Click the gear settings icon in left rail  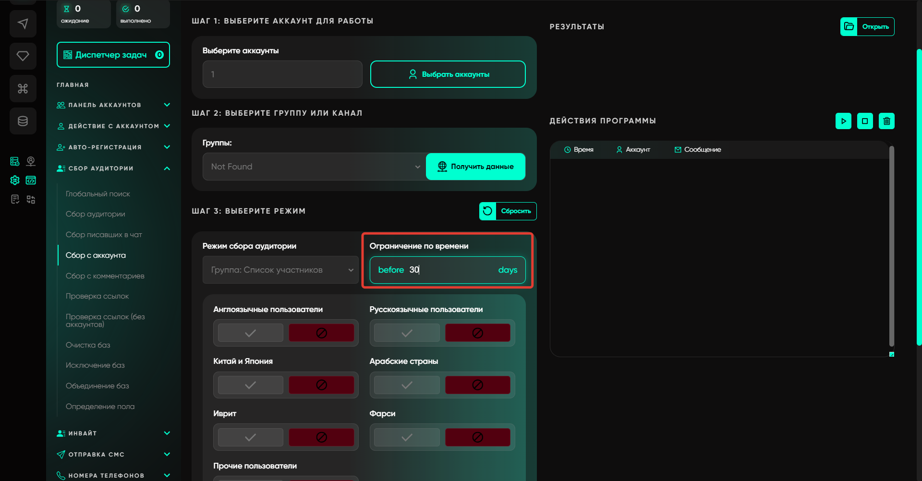[15, 180]
